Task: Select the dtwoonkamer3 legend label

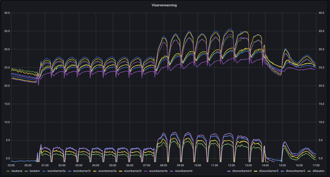Action: pos(269,171)
